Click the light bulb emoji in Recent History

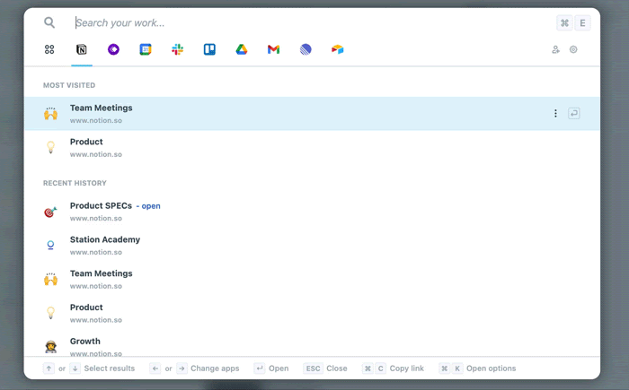(x=50, y=313)
